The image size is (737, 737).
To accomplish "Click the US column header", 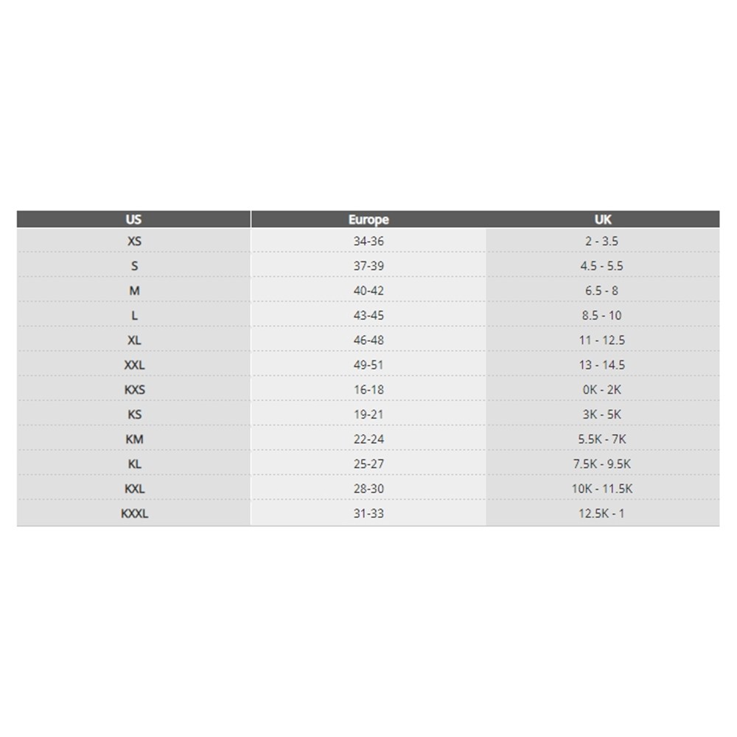I will [133, 219].
